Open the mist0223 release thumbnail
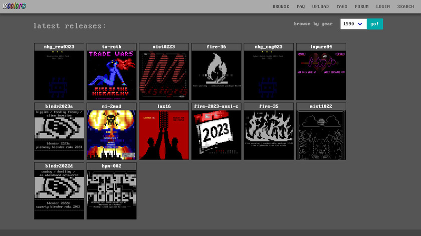Screen dimensions: 421x236 point(164,75)
